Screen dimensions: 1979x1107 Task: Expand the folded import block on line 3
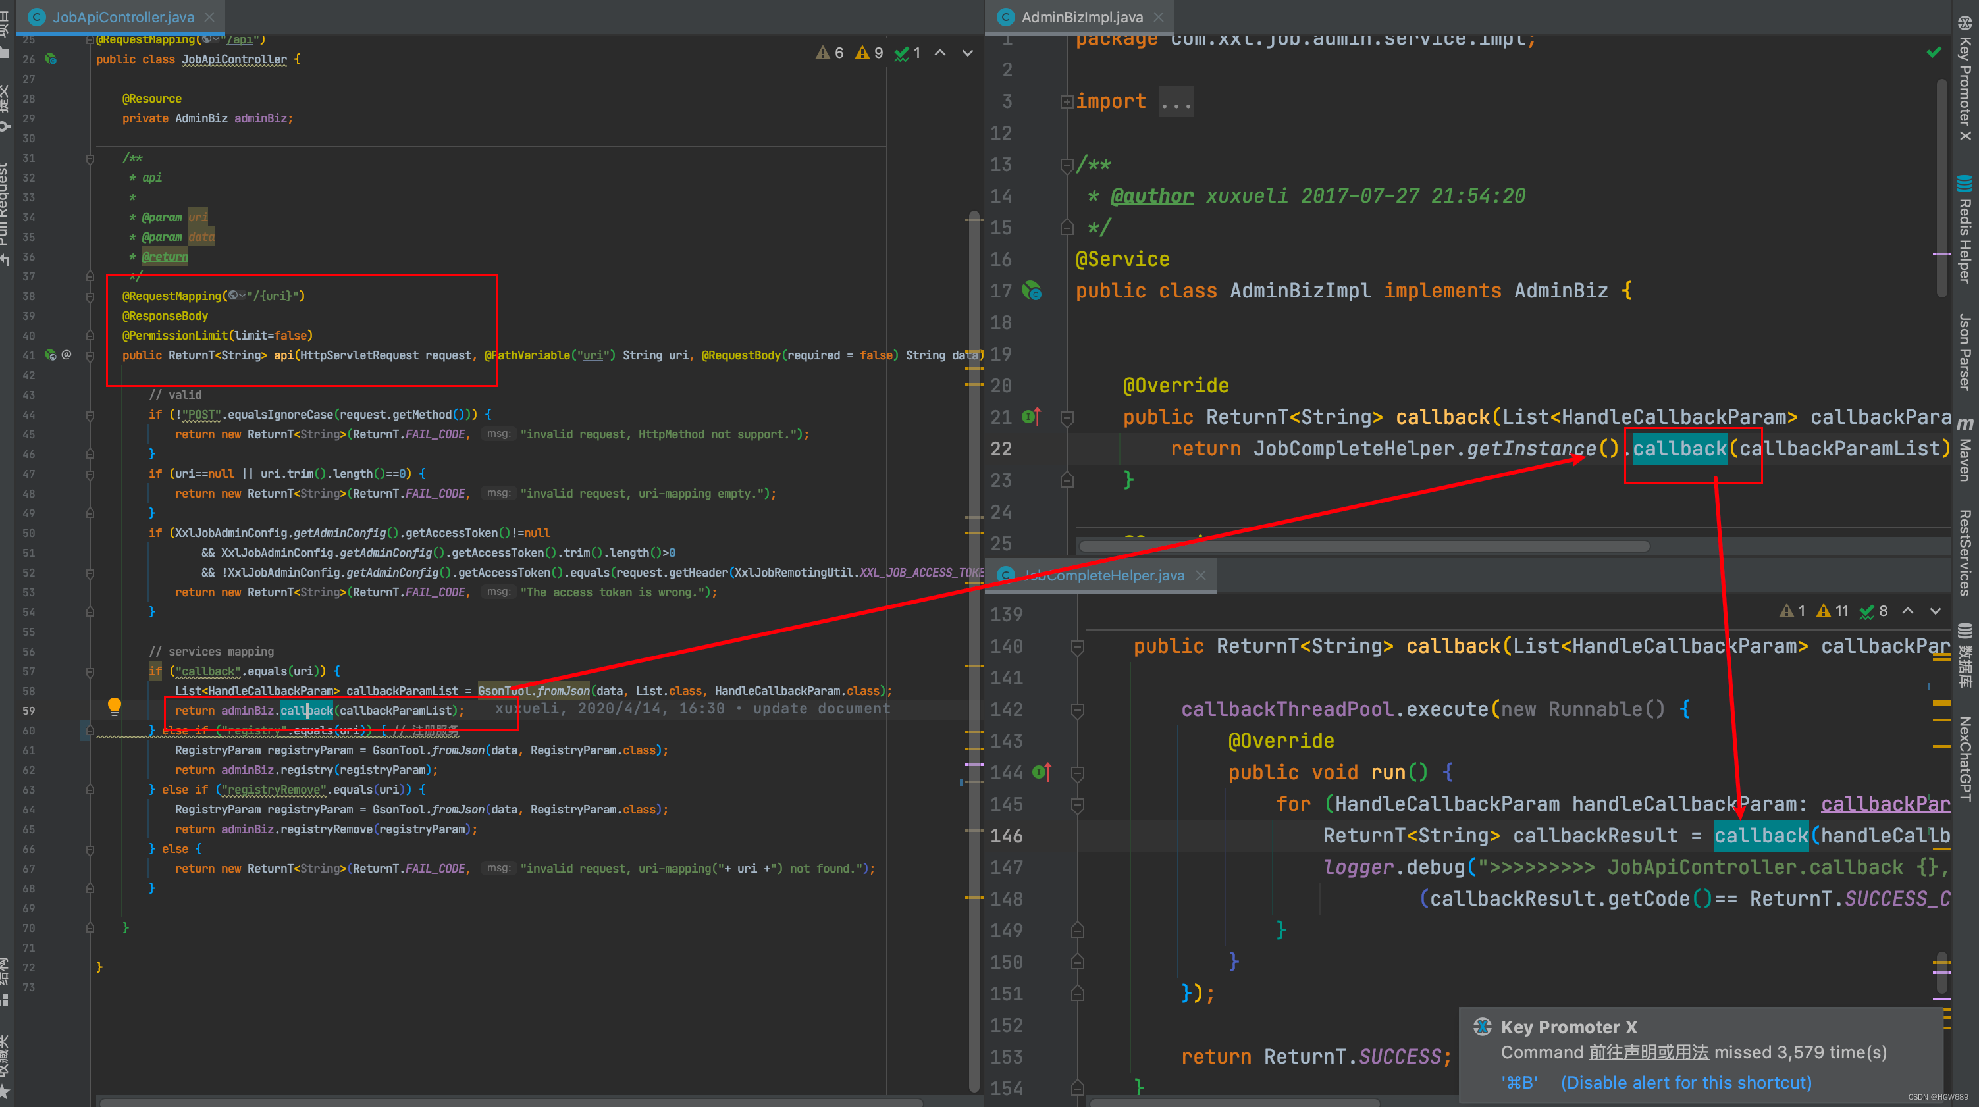click(x=1067, y=101)
